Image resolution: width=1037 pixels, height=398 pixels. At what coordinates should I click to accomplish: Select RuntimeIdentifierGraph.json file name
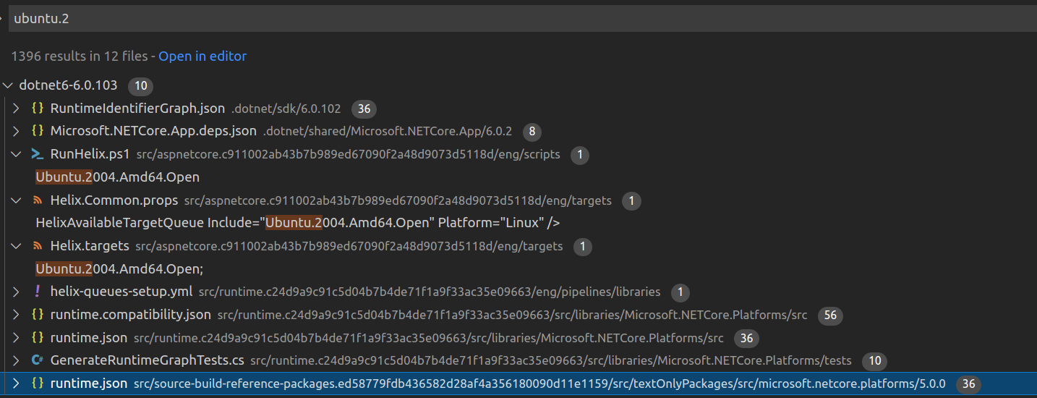click(137, 109)
